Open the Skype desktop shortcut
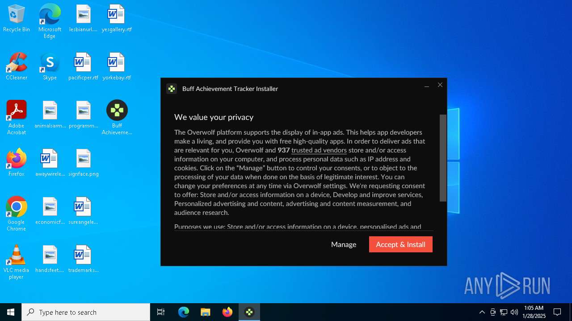572x321 pixels. [x=50, y=67]
